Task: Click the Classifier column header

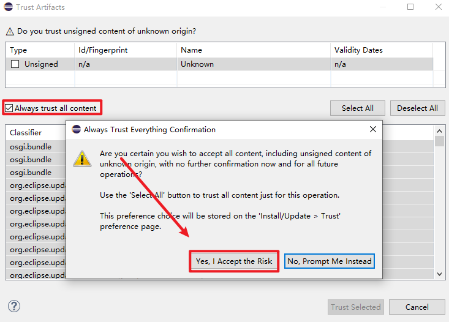Action: (26, 132)
